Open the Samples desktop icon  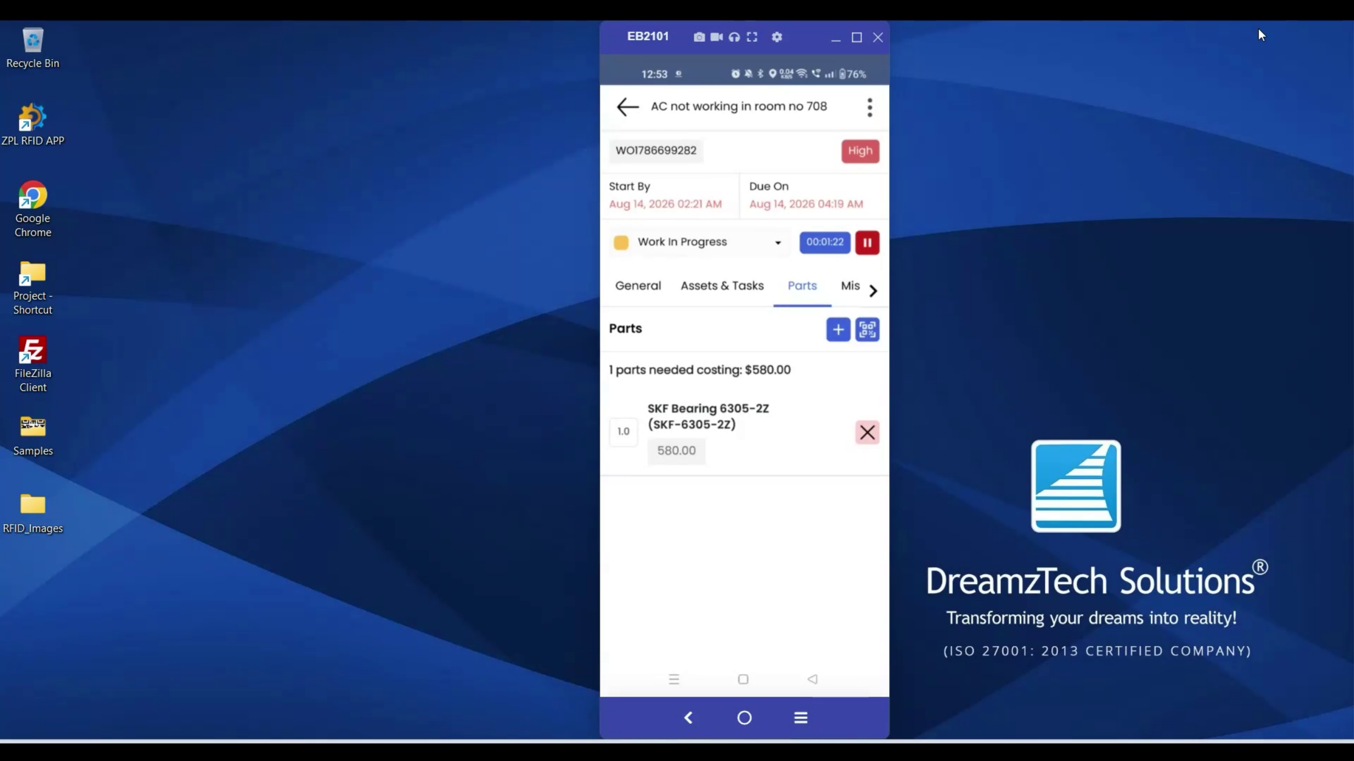(33, 436)
